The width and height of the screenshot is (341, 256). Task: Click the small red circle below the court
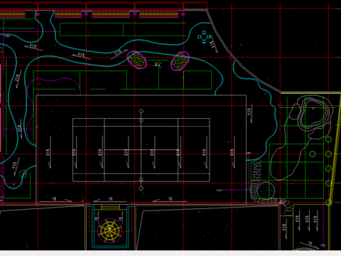(83, 199)
